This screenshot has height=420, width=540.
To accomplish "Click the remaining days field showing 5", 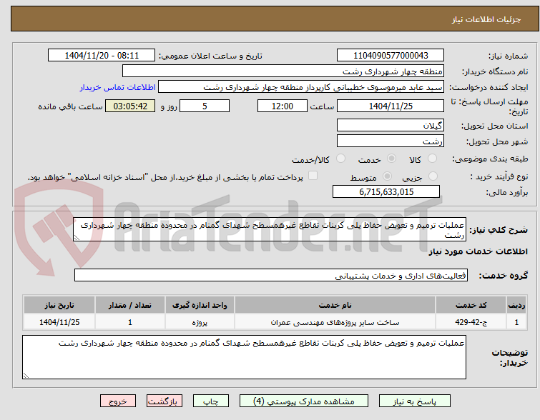I will (205, 106).
